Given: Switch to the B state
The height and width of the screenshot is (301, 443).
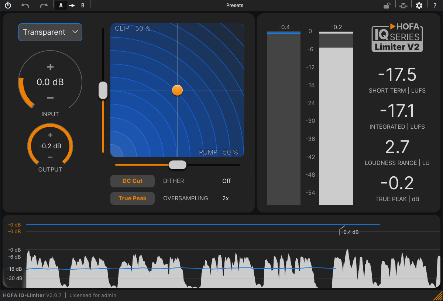Looking at the screenshot, I should tap(83, 6).
